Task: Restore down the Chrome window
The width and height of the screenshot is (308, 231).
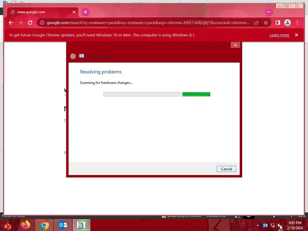Action: point(287,6)
